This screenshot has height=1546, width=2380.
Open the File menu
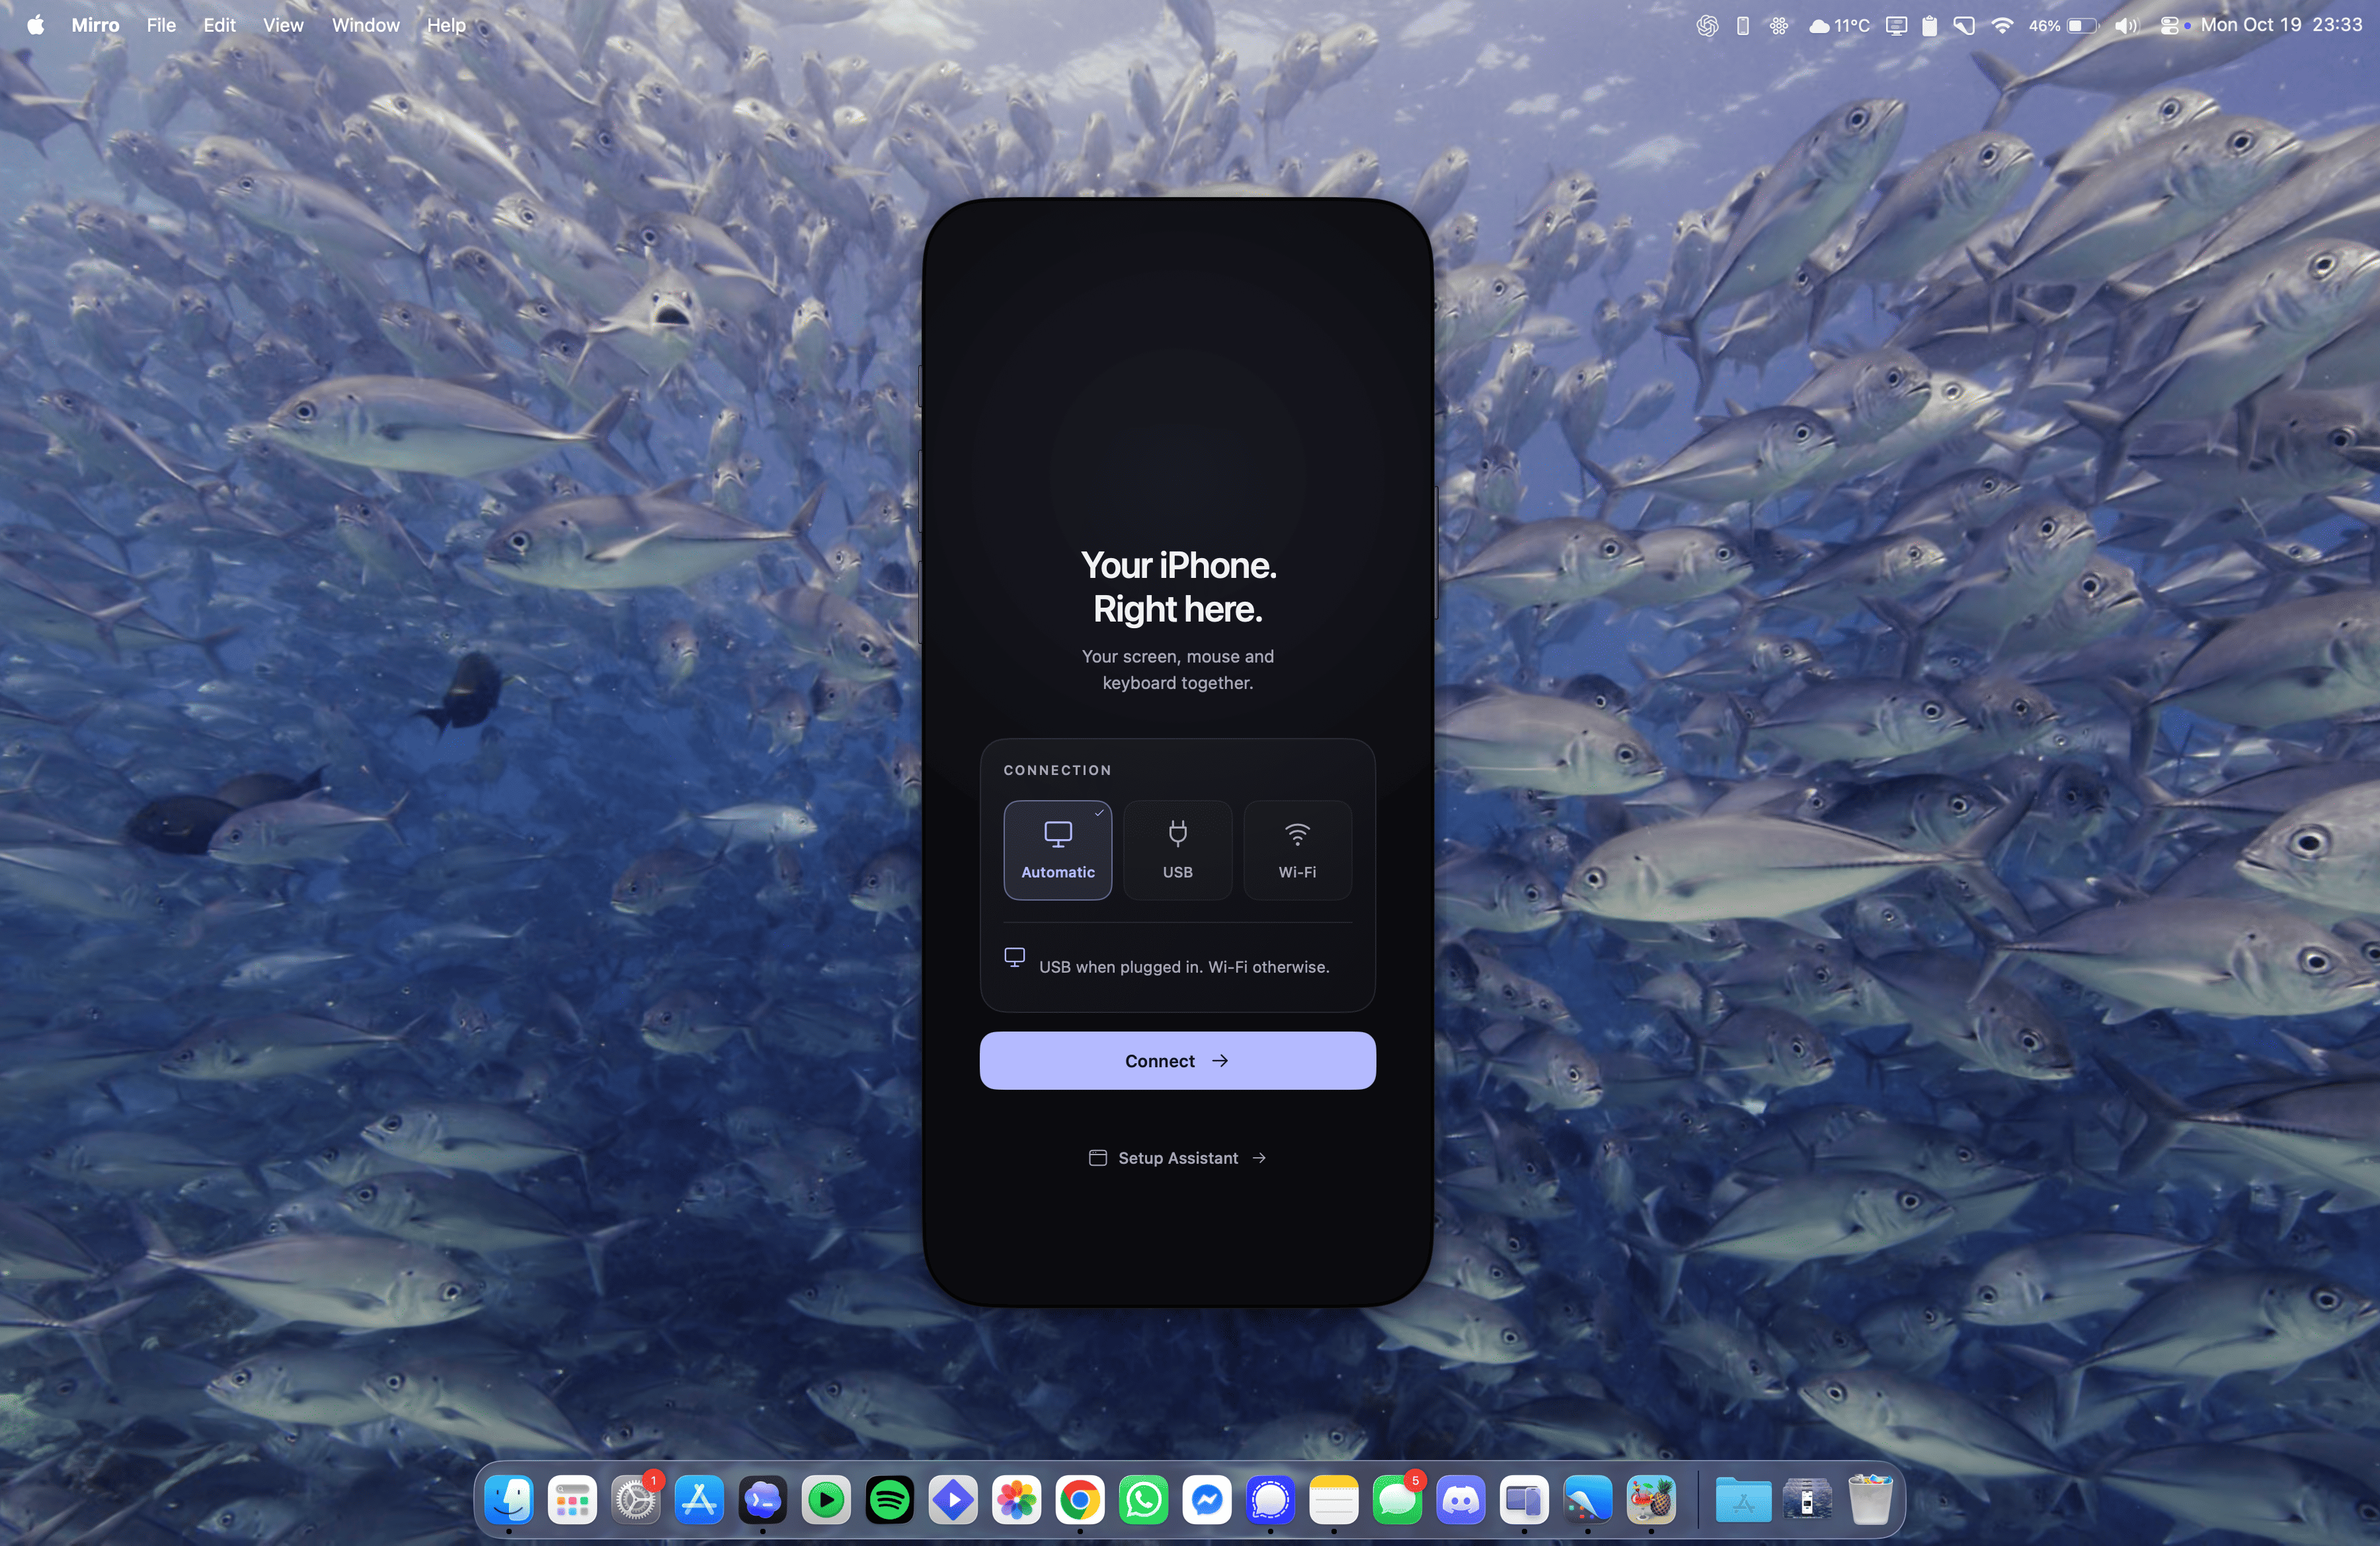pyautogui.click(x=161, y=25)
